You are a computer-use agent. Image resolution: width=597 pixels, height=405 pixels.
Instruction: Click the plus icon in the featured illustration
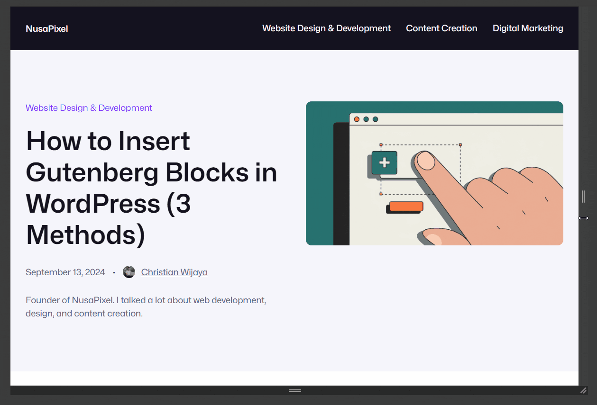pos(385,163)
